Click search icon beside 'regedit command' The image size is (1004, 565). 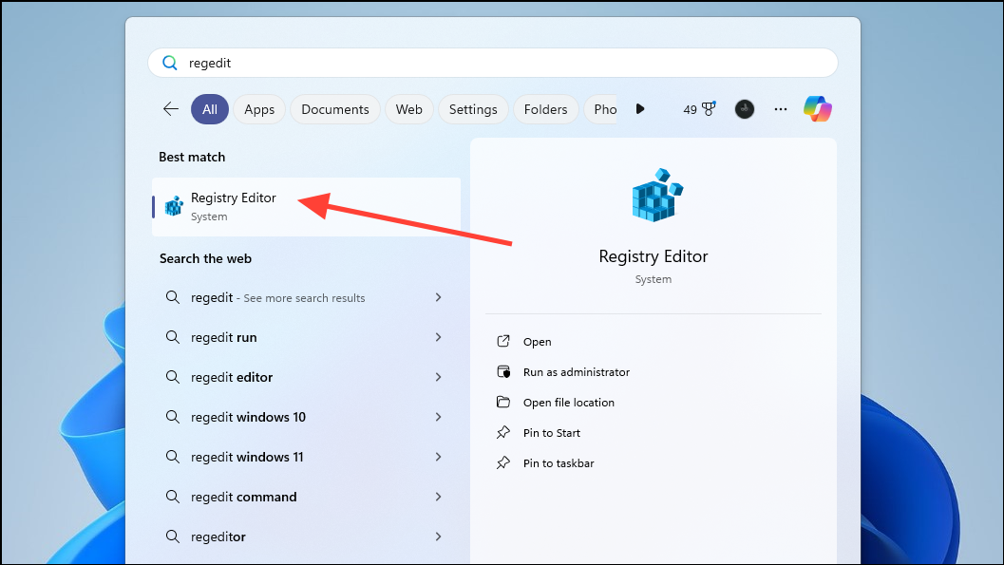(x=173, y=497)
